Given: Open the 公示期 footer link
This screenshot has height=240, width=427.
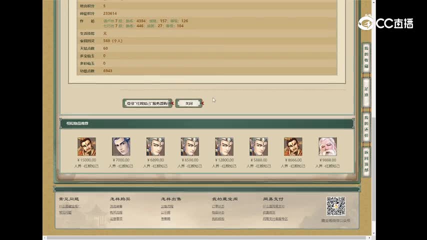Looking at the screenshot, I should point(165,212).
